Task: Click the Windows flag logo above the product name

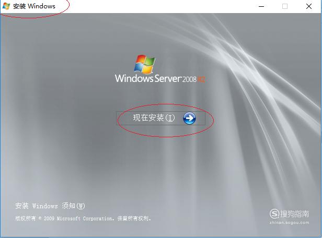Action: click(145, 64)
